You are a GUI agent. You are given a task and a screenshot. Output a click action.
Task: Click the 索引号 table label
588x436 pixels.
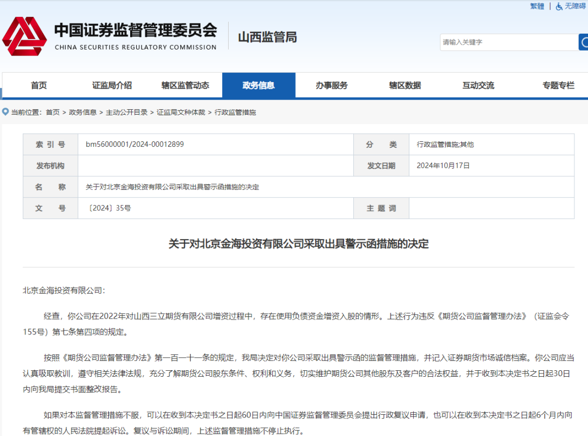[50, 145]
